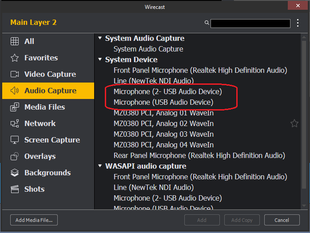Click the search magnifier icon
Image resolution: width=310 pixels, height=233 pixels.
tap(207, 23)
